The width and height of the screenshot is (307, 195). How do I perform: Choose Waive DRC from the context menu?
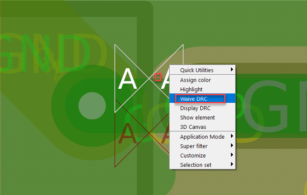(193, 99)
